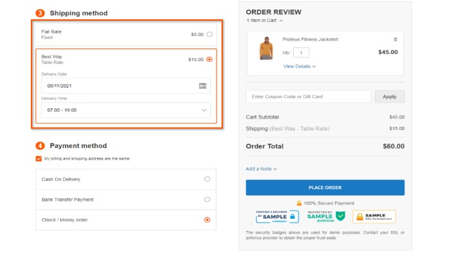Click the Verified & Secured Sample badge
This screenshot has width=451, height=253.
(x=277, y=216)
